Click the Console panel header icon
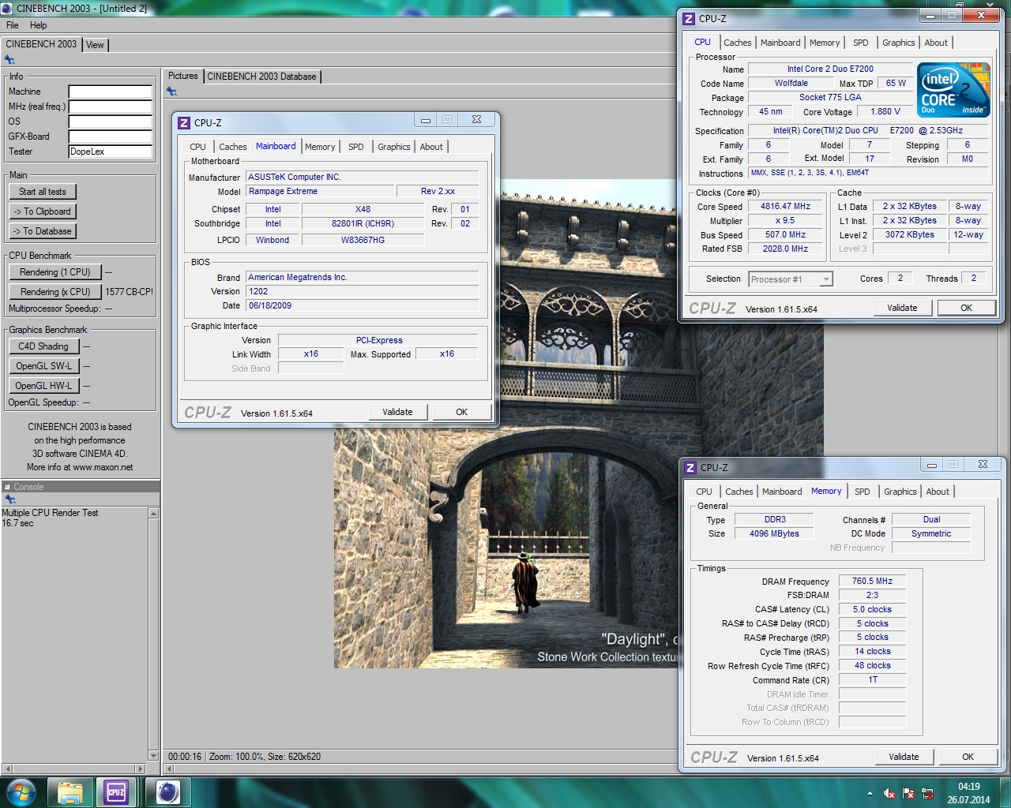This screenshot has width=1011, height=808. tap(7, 487)
